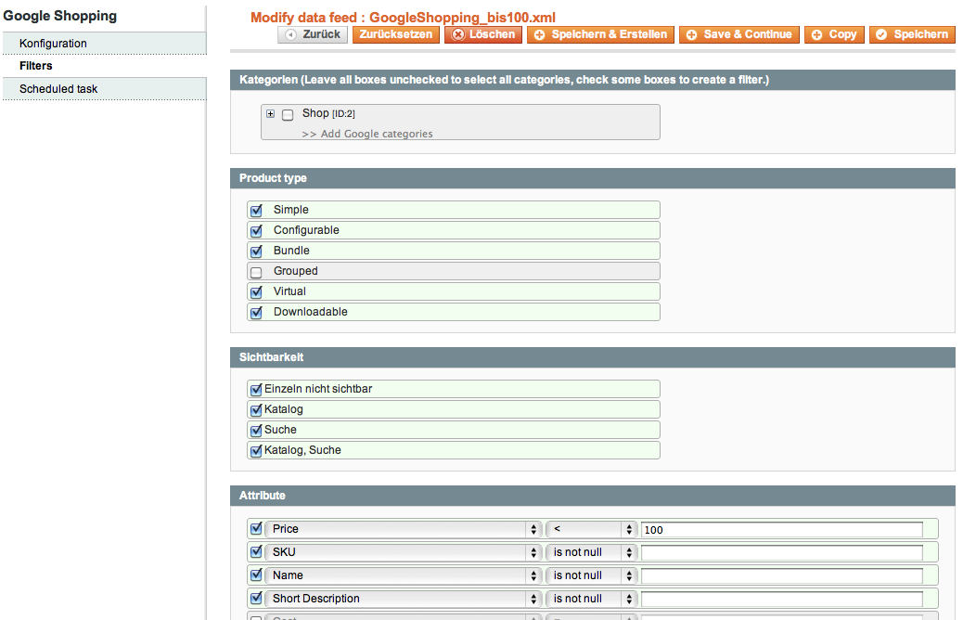This screenshot has width=963, height=620.
Task: Click the Sichtbarkeit section header
Action: click(593, 357)
